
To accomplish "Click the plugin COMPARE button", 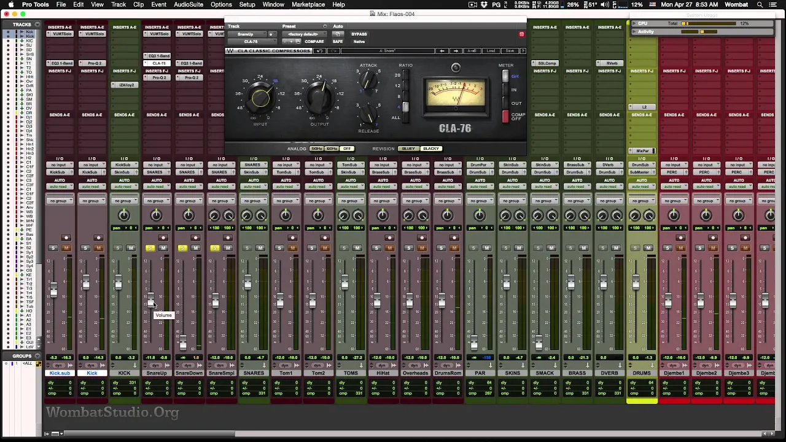I will tap(314, 42).
